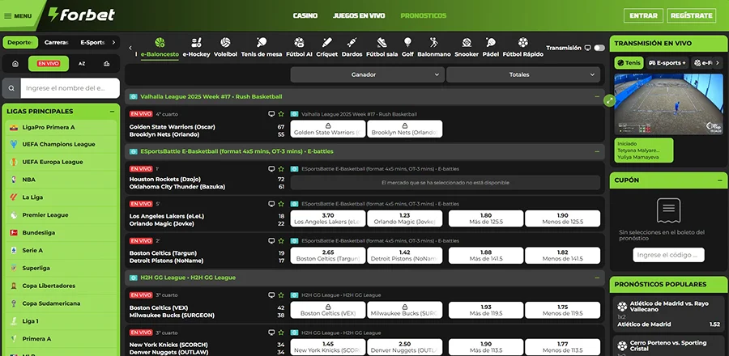Switch to the Carreras tab
Viewport: 729px width, 356px height.
click(x=56, y=42)
